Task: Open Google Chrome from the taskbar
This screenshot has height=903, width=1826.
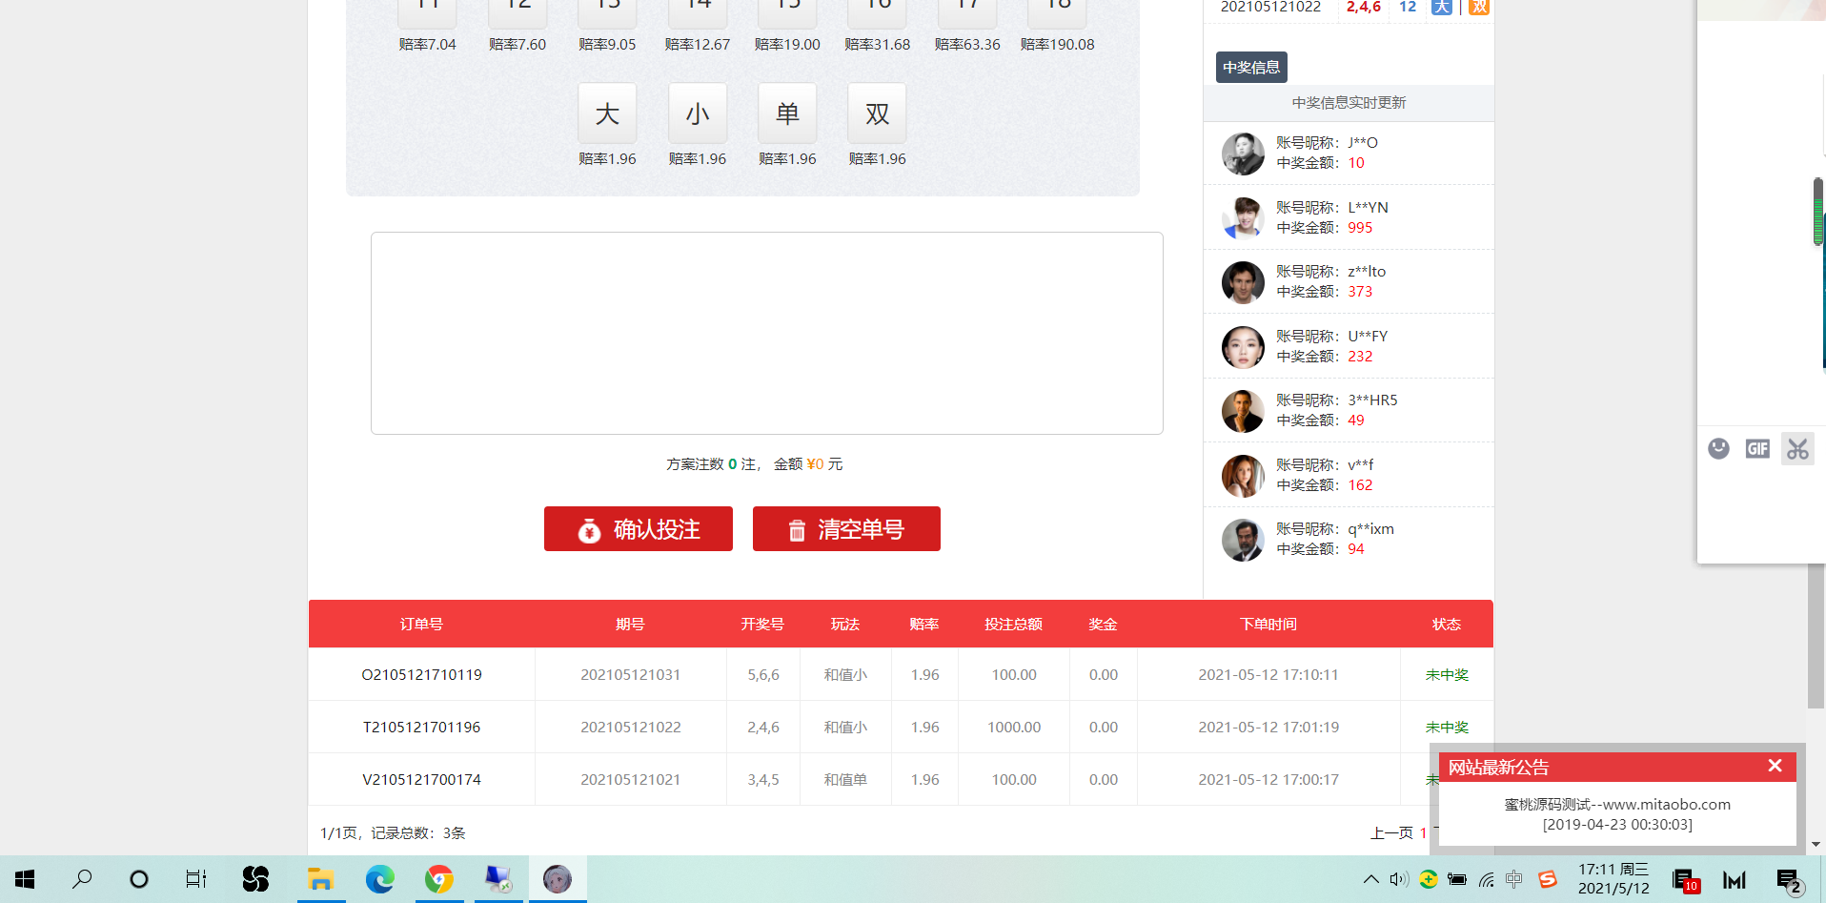Action: pyautogui.click(x=439, y=879)
